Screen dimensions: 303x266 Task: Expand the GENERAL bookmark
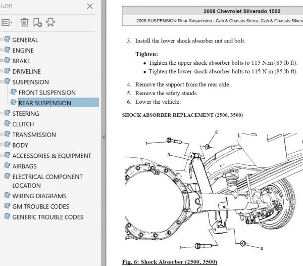click(x=2, y=39)
